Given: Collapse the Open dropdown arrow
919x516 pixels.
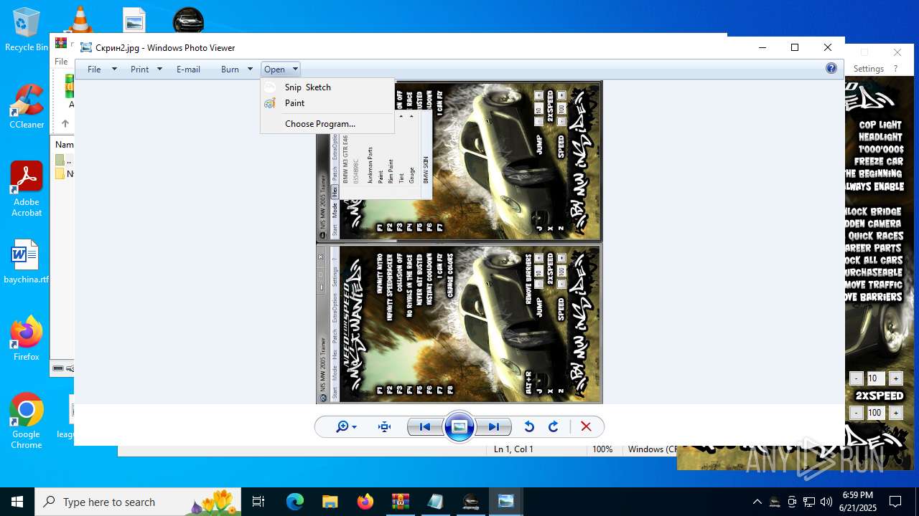Looking at the screenshot, I should (295, 70).
